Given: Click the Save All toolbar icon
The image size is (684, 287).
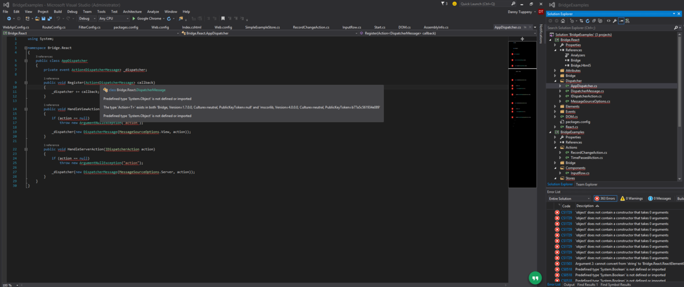Looking at the screenshot, I should [x=50, y=18].
